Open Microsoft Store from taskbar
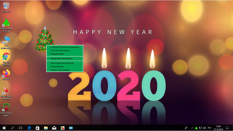 (37, 128)
